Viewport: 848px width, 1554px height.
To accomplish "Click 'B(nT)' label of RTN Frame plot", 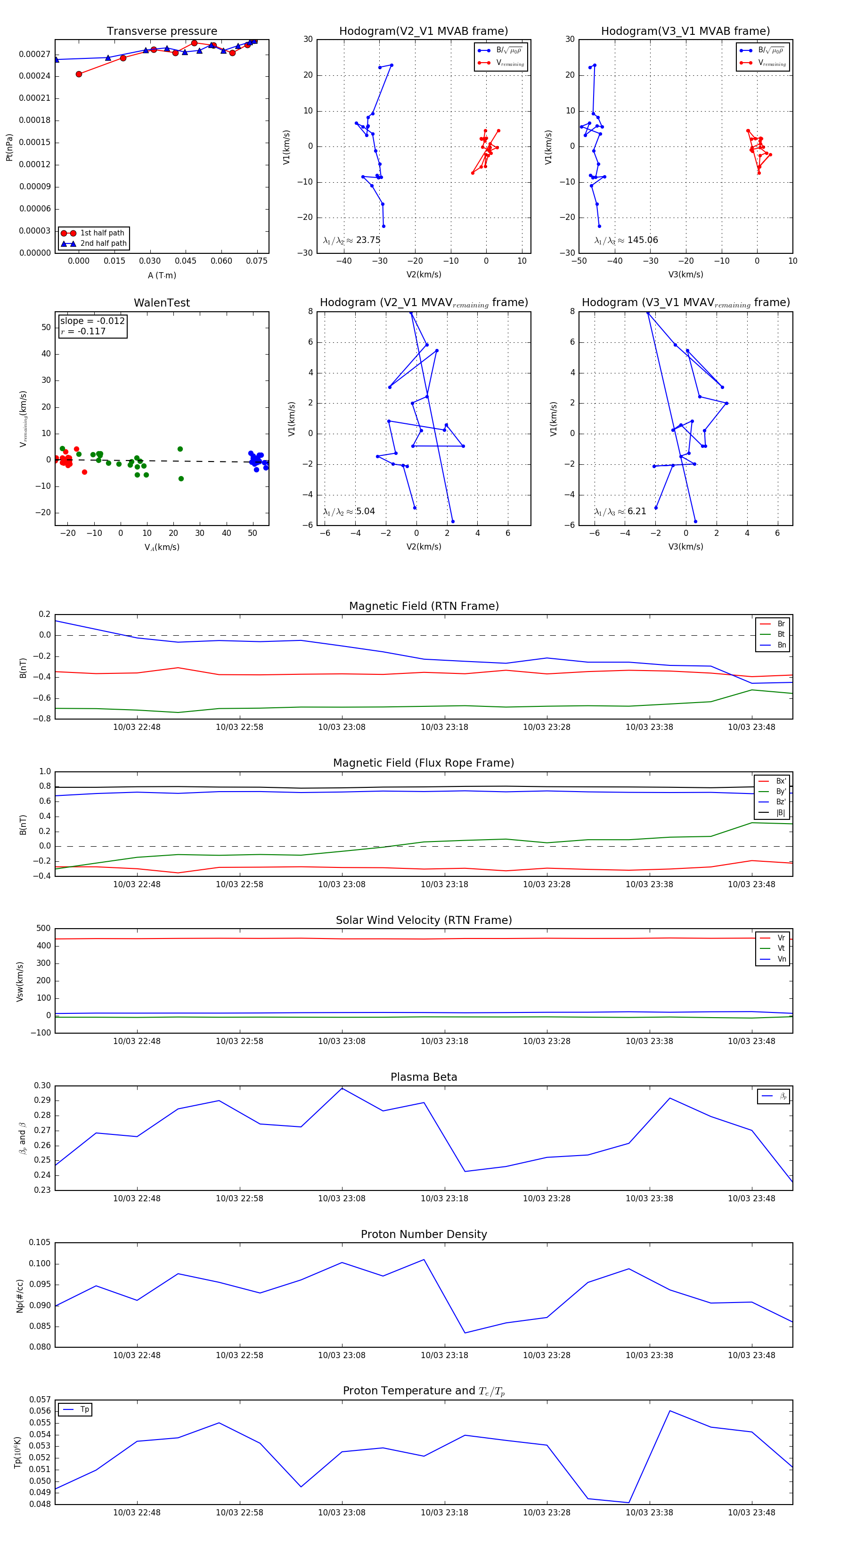I will click(x=23, y=667).
